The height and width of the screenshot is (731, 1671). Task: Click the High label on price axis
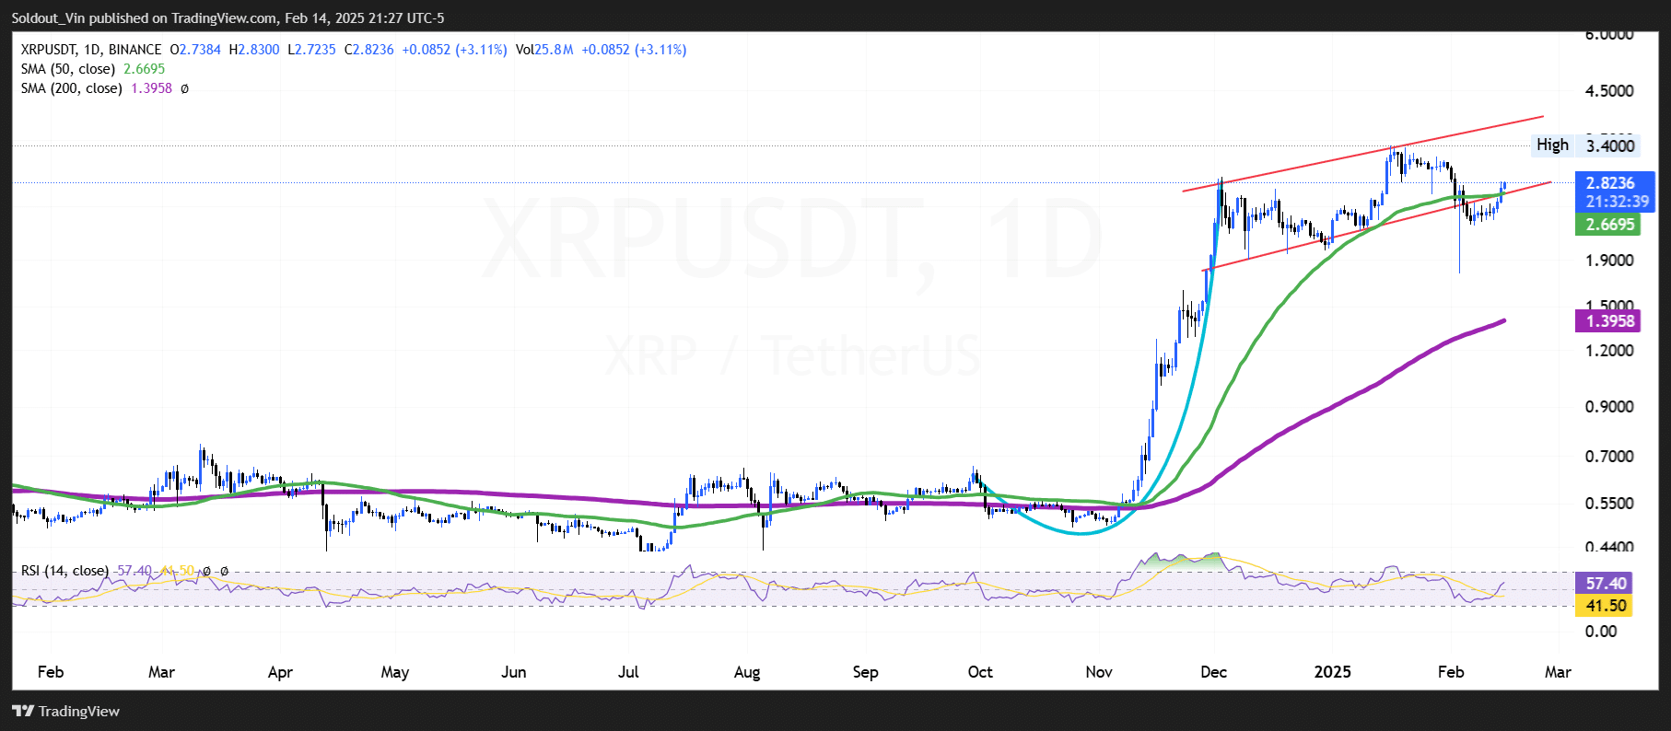[x=1552, y=145]
